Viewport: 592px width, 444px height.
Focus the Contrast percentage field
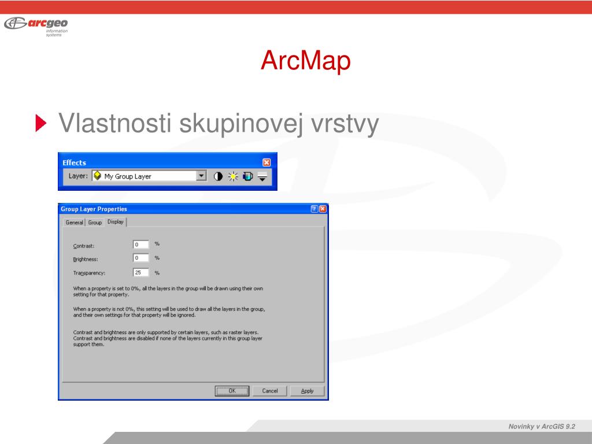tap(141, 245)
